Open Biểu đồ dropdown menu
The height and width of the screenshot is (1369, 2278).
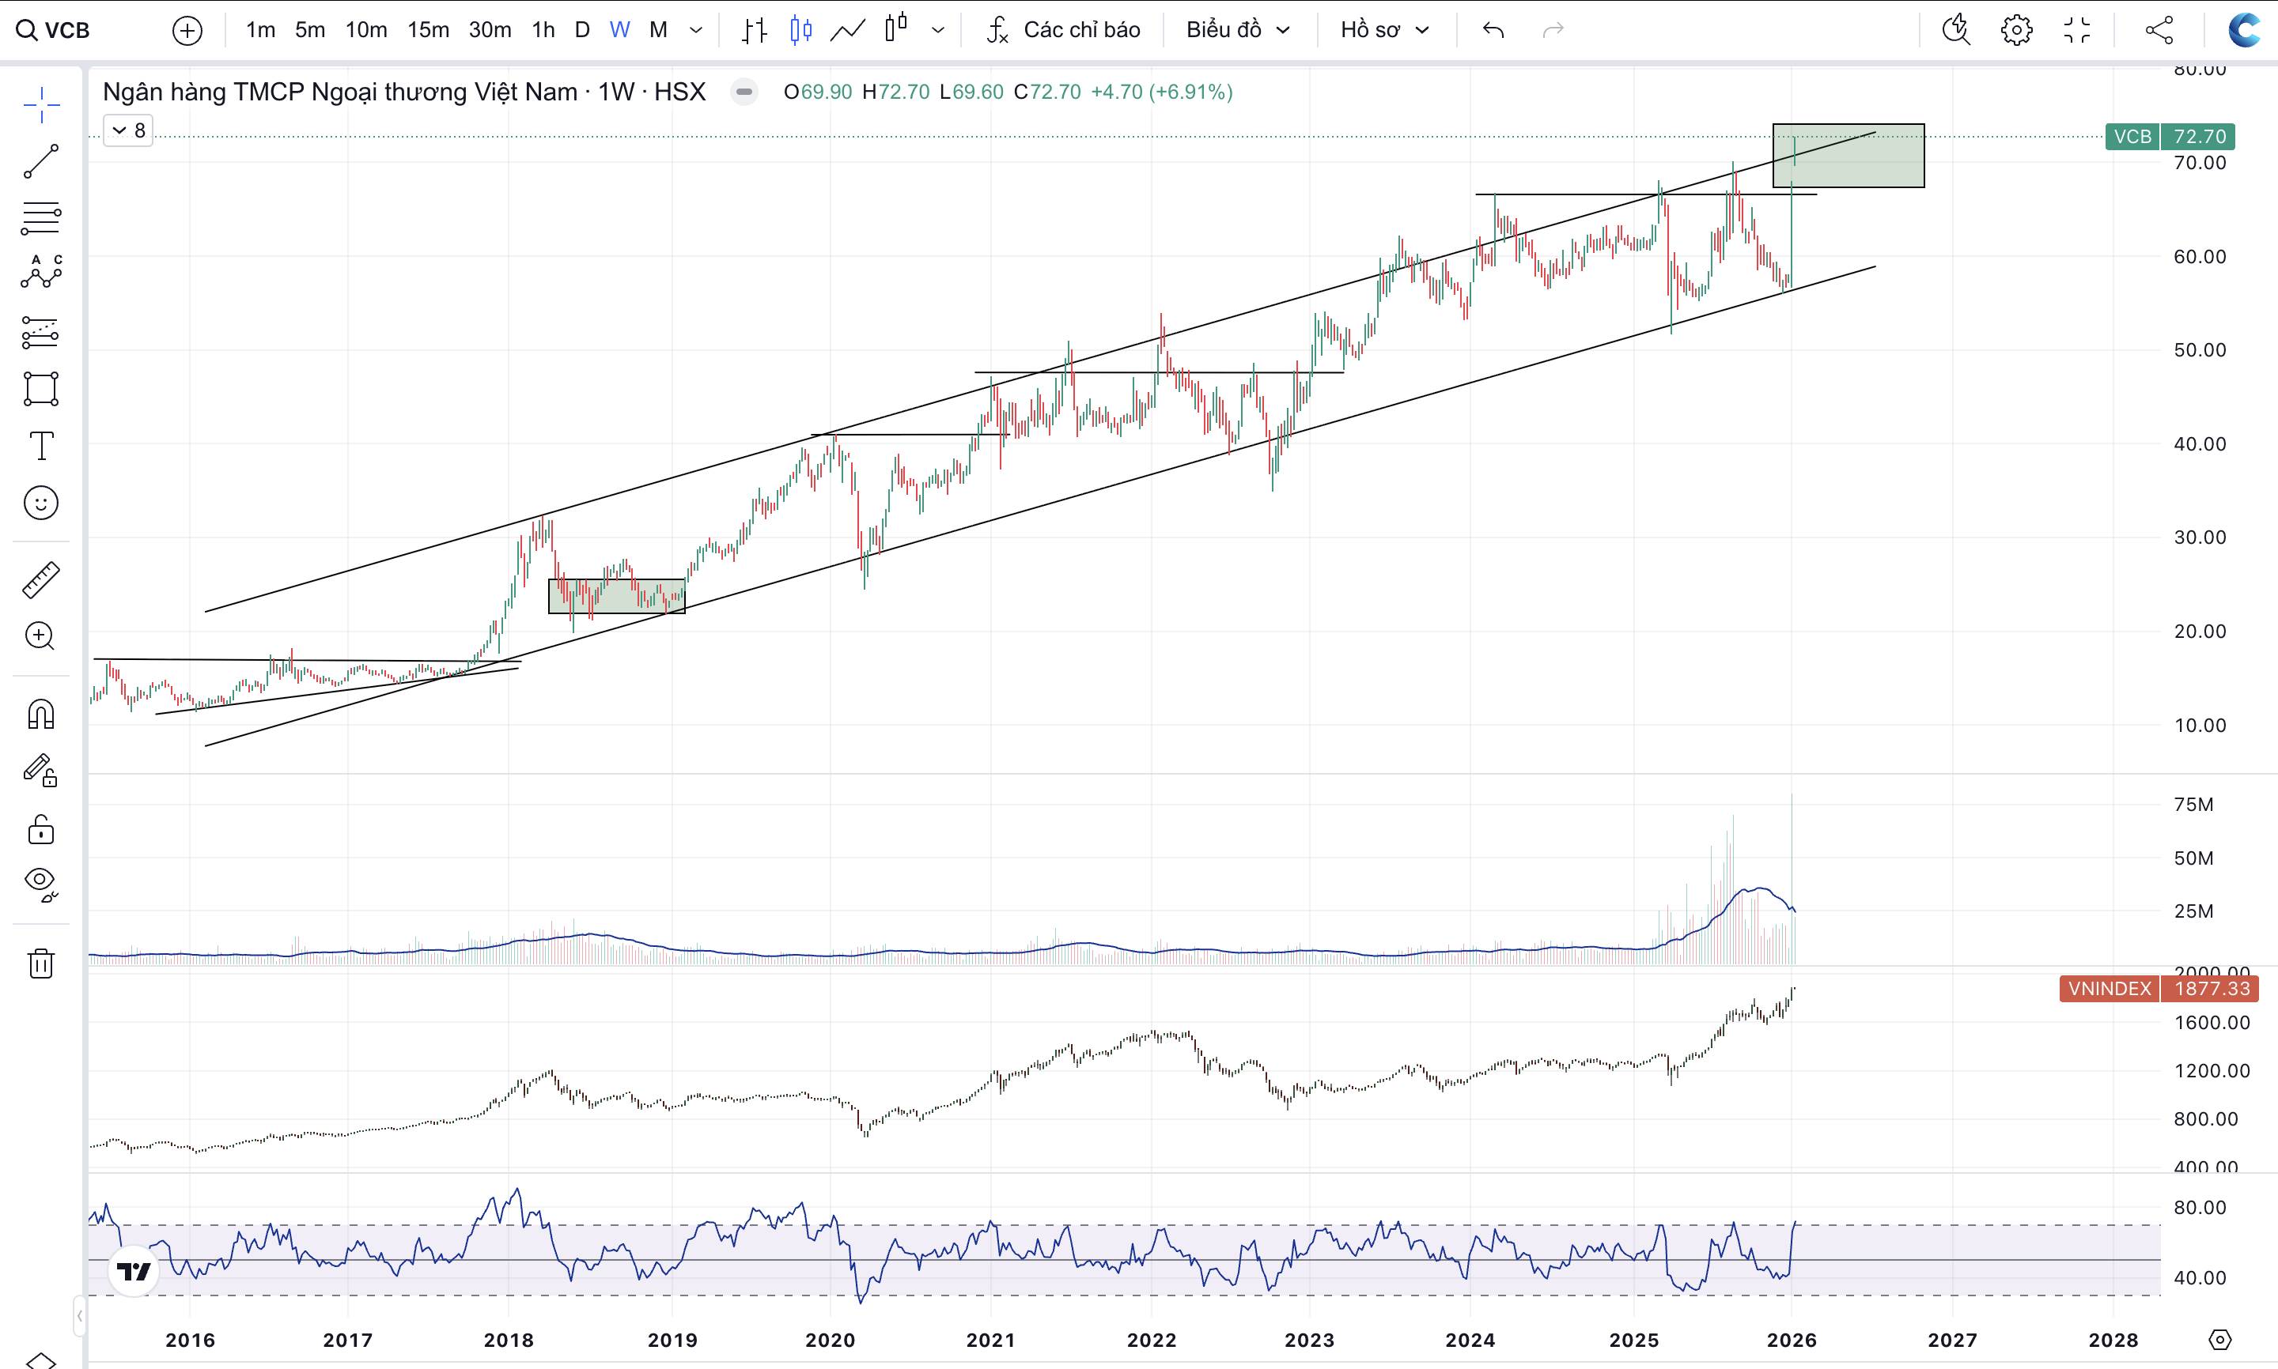tap(1237, 31)
